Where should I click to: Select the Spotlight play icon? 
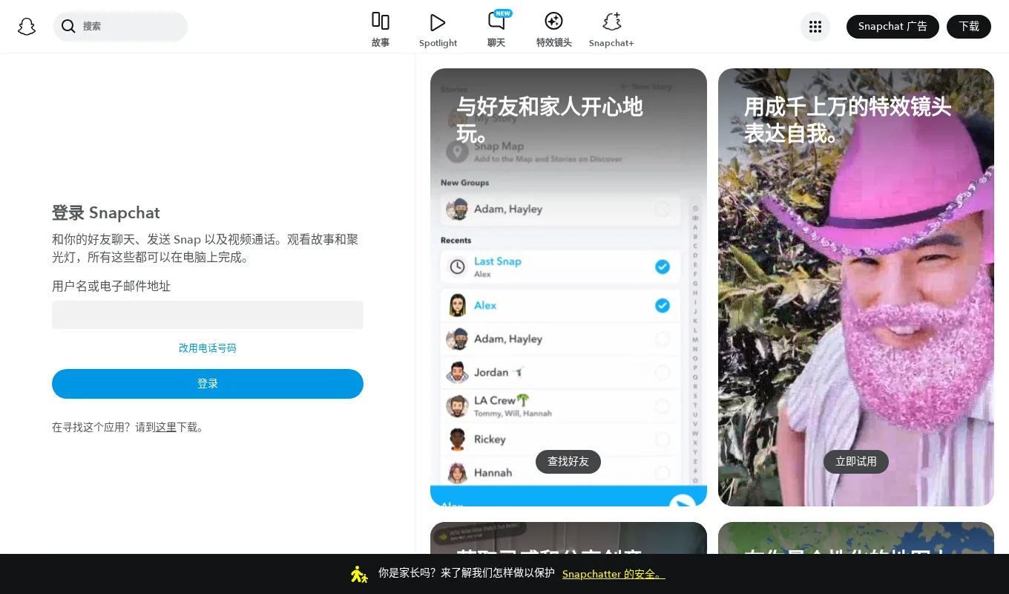point(437,22)
